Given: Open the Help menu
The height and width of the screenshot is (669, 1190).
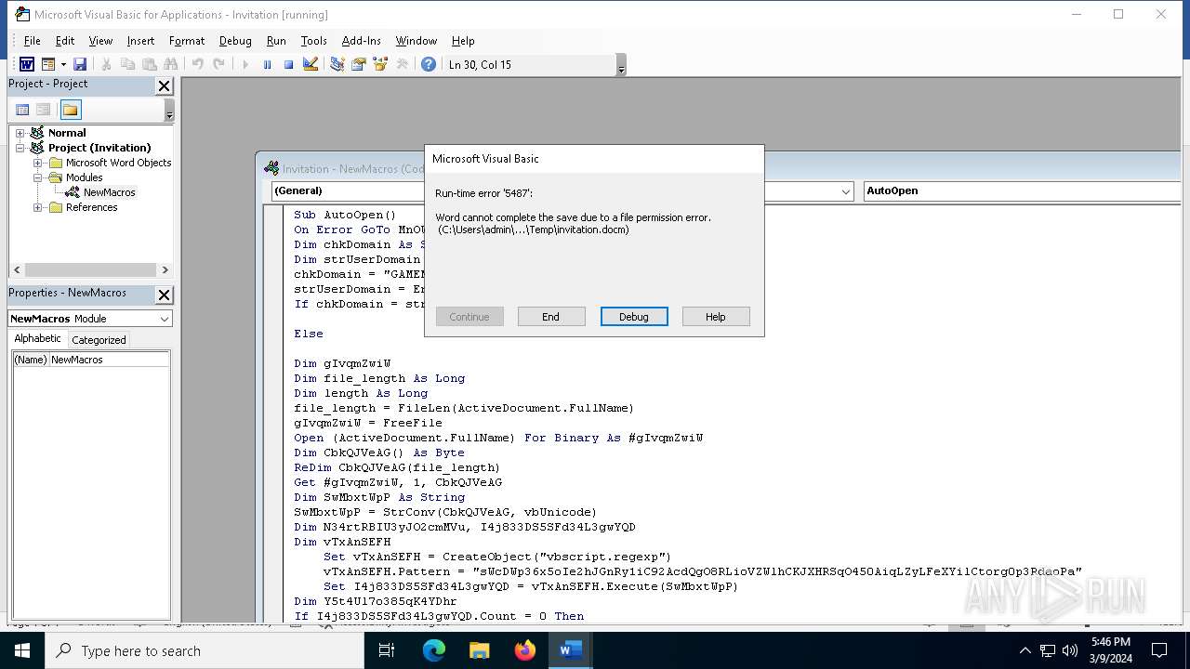Looking at the screenshot, I should coord(463,41).
